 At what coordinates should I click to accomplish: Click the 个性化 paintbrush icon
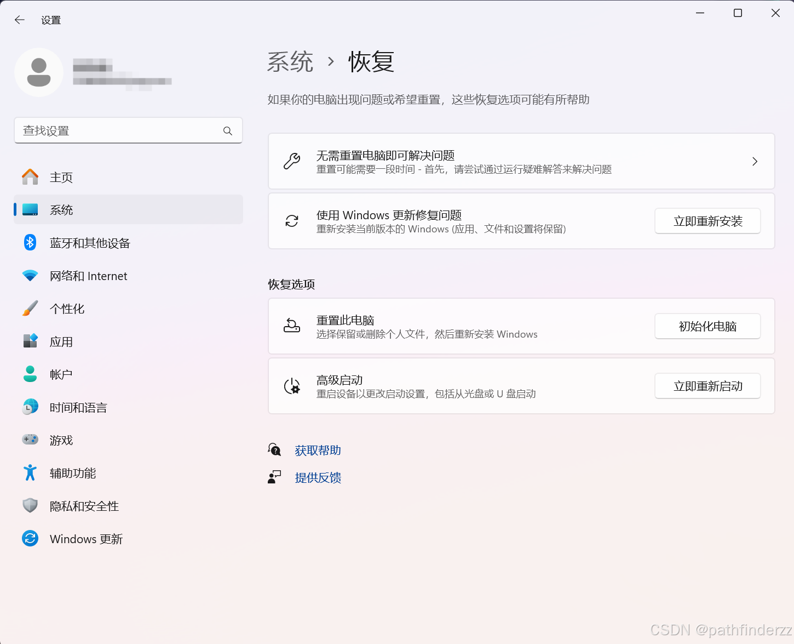click(30, 308)
